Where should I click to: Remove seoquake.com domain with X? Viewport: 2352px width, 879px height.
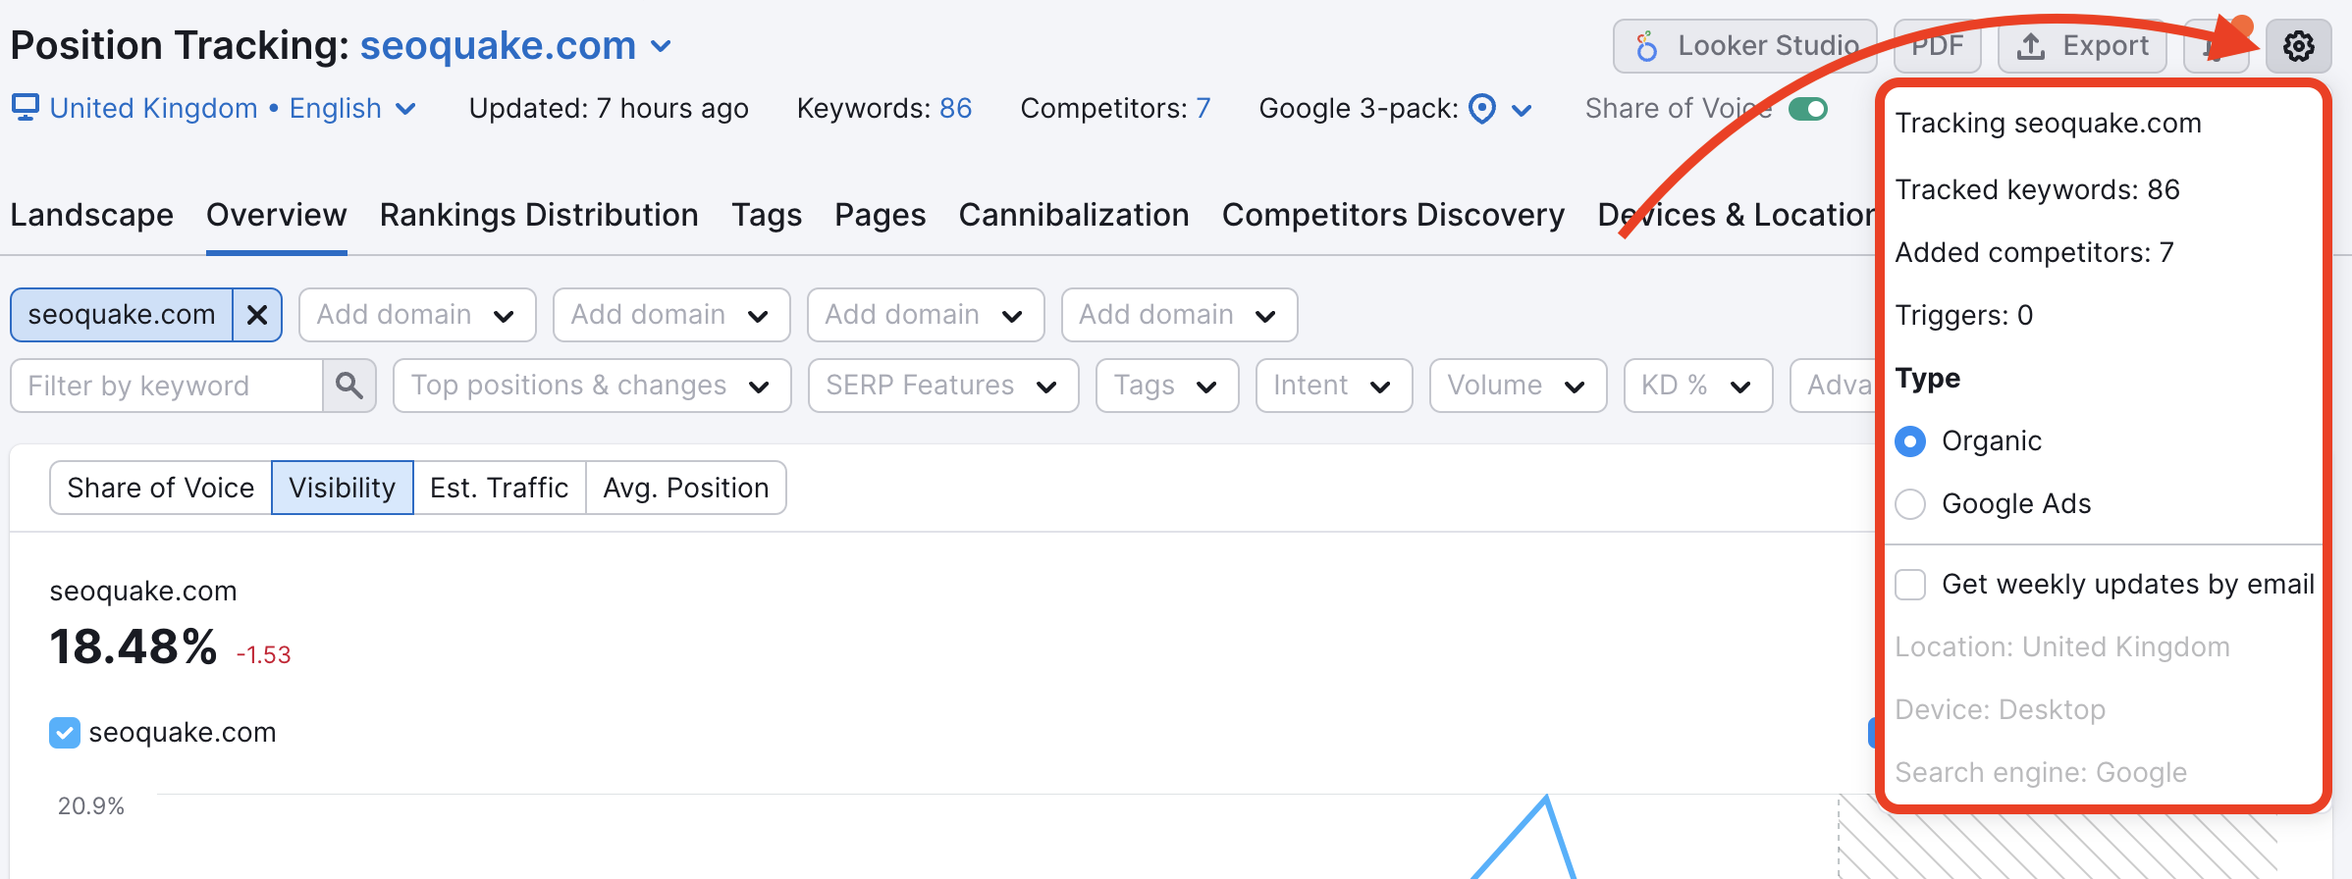pyautogui.click(x=257, y=315)
